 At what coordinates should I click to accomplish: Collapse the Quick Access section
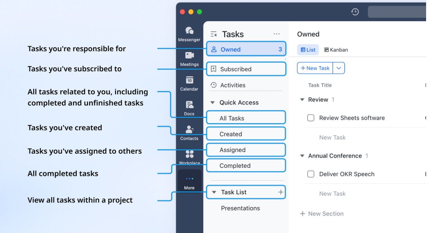213,103
